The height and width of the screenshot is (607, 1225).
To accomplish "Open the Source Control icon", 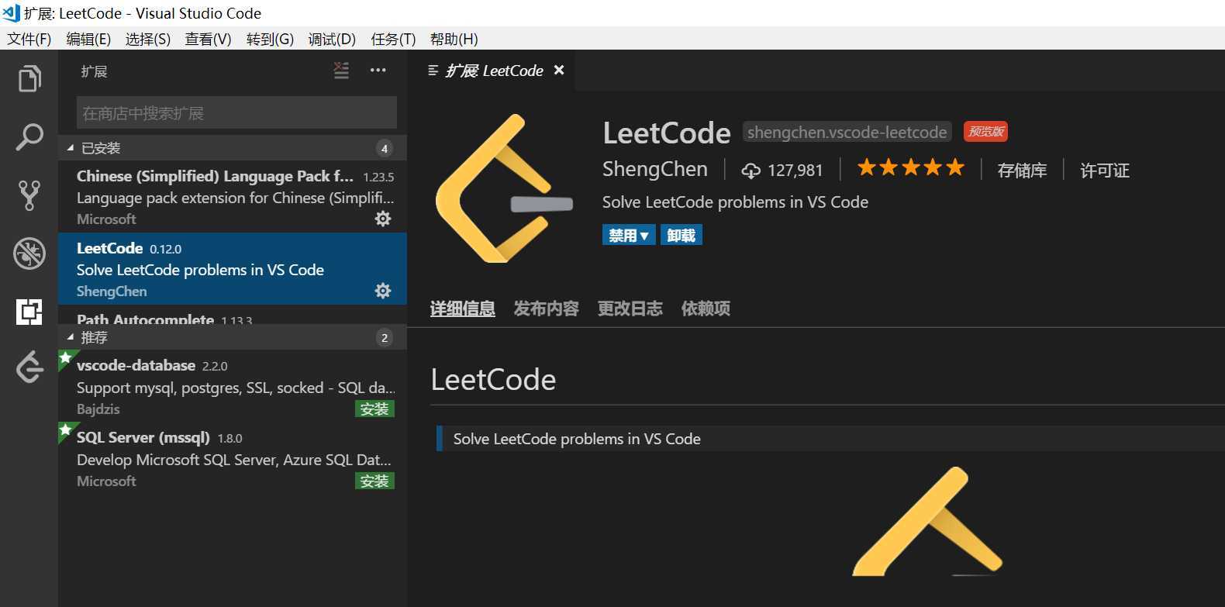I will click(29, 195).
